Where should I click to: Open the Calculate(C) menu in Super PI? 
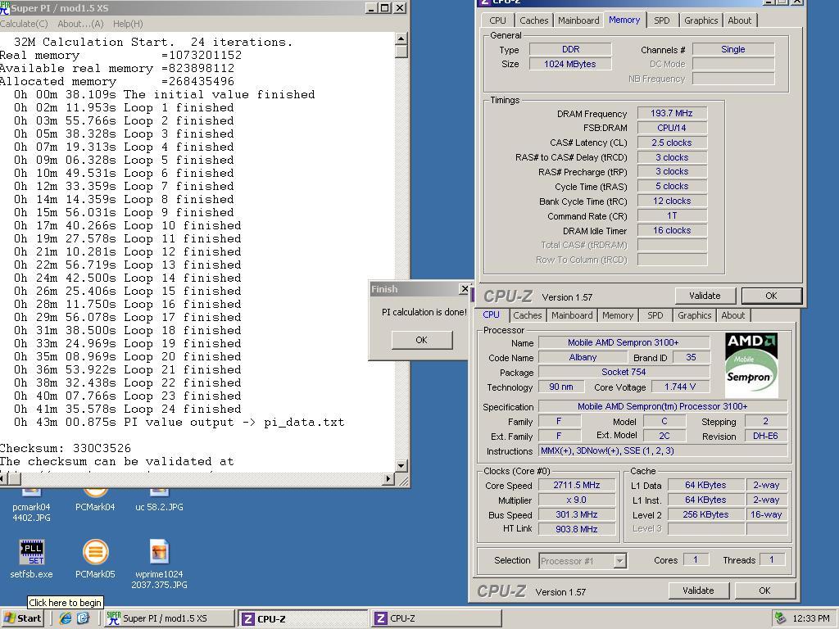pos(24,24)
